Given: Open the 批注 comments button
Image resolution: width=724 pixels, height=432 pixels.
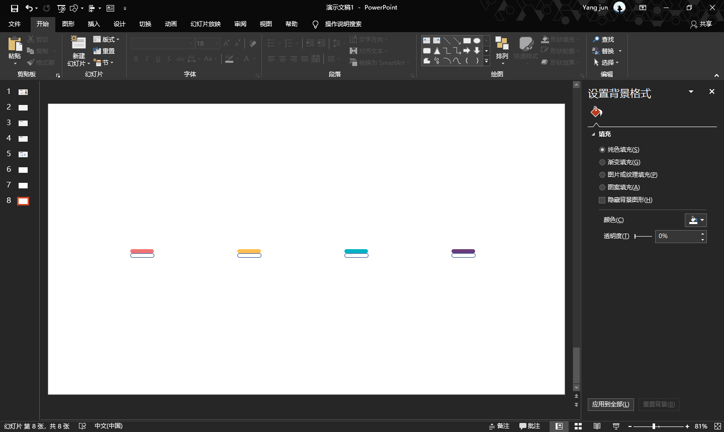Looking at the screenshot, I should coord(530,426).
